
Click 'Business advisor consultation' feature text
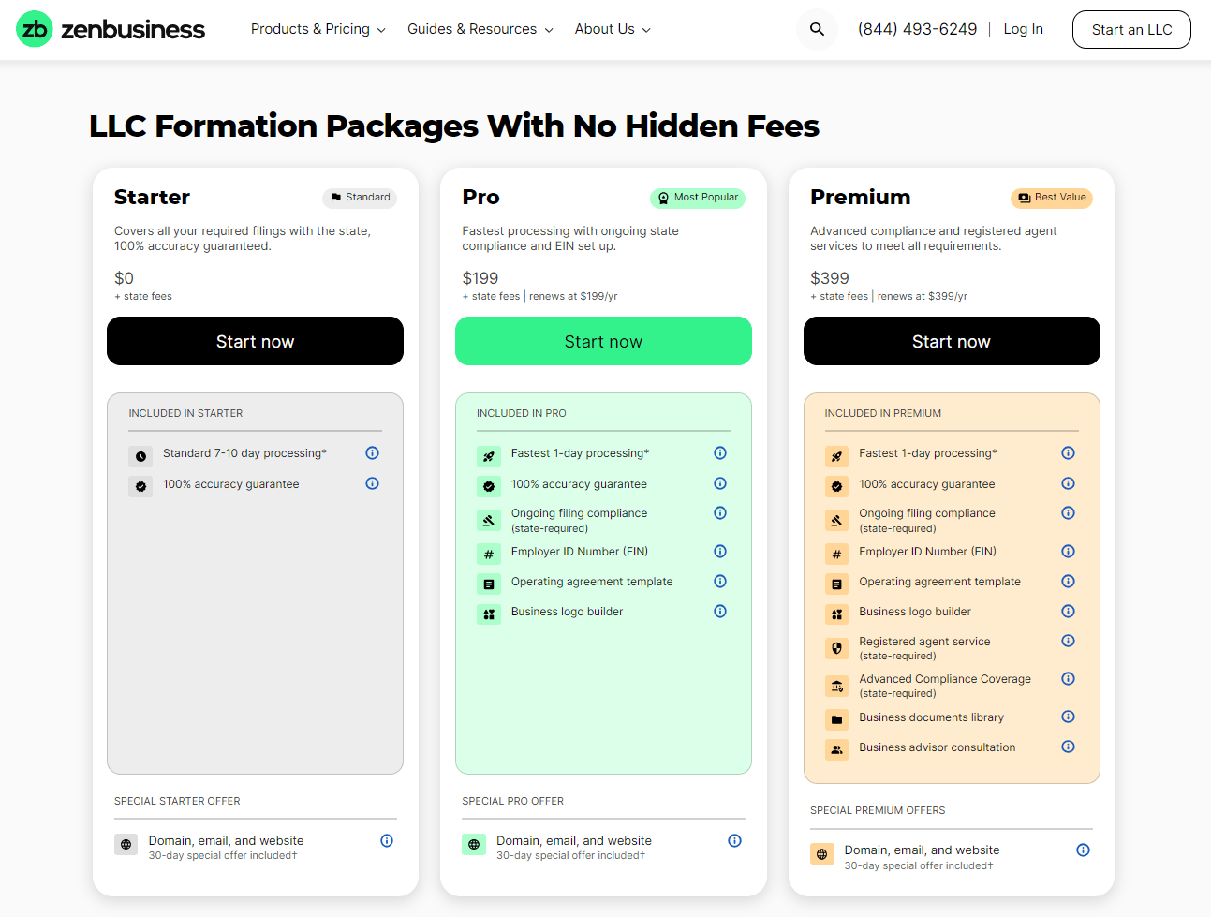click(938, 747)
